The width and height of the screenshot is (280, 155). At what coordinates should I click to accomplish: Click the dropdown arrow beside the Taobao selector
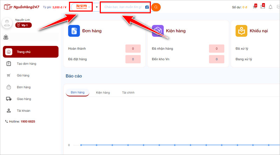point(97,7)
